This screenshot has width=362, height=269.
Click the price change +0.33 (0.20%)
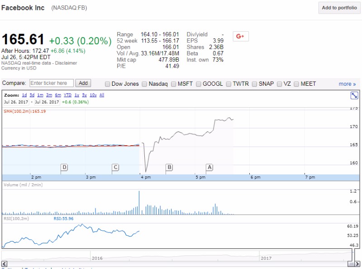point(81,41)
